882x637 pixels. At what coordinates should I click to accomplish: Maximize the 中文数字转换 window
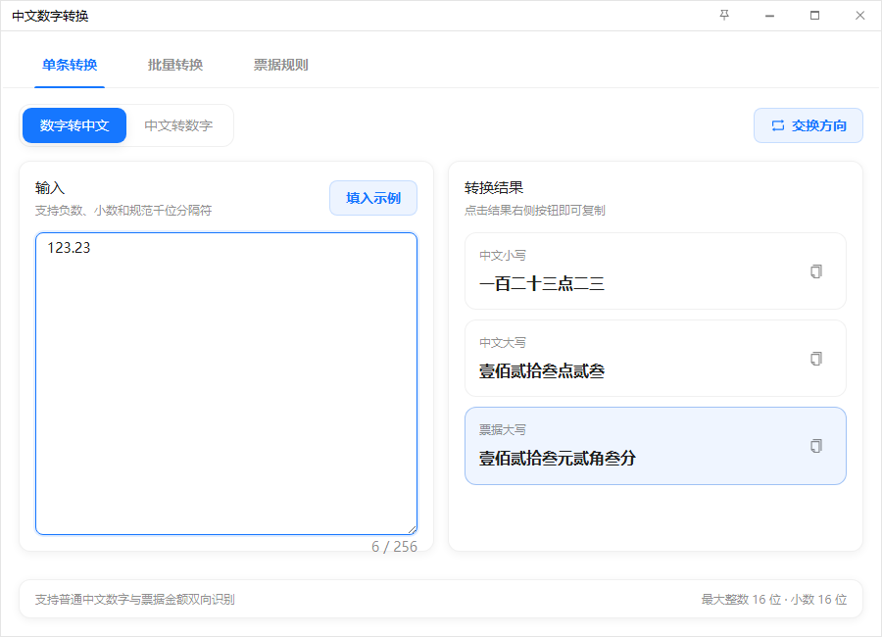point(814,16)
